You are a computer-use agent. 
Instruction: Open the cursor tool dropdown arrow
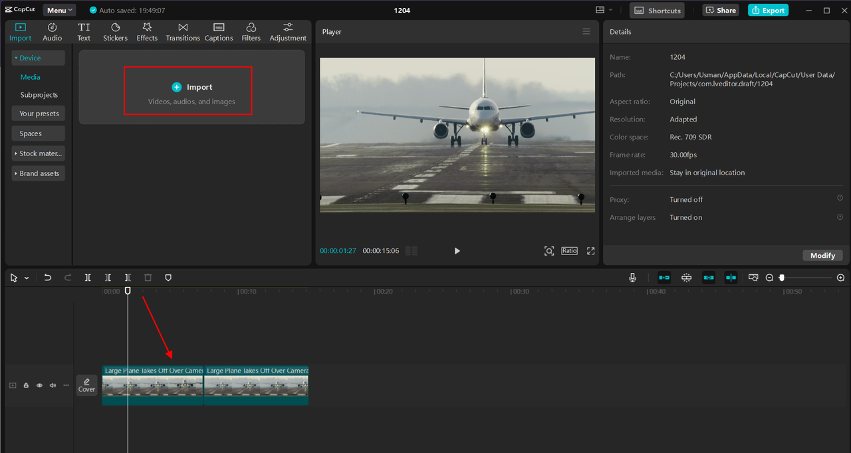(27, 278)
